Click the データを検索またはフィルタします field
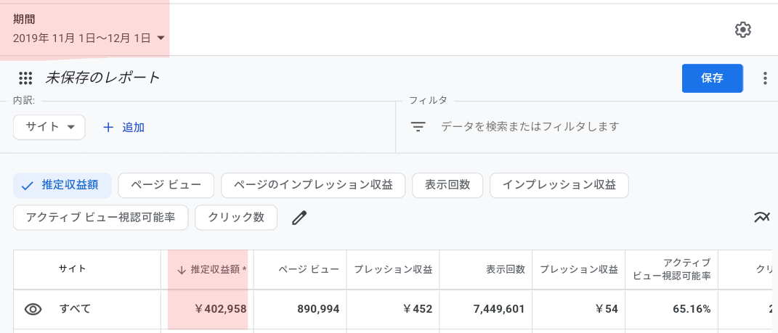 tap(530, 127)
